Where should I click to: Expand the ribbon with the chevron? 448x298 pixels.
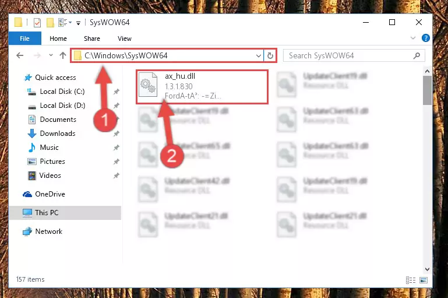[x=413, y=38]
